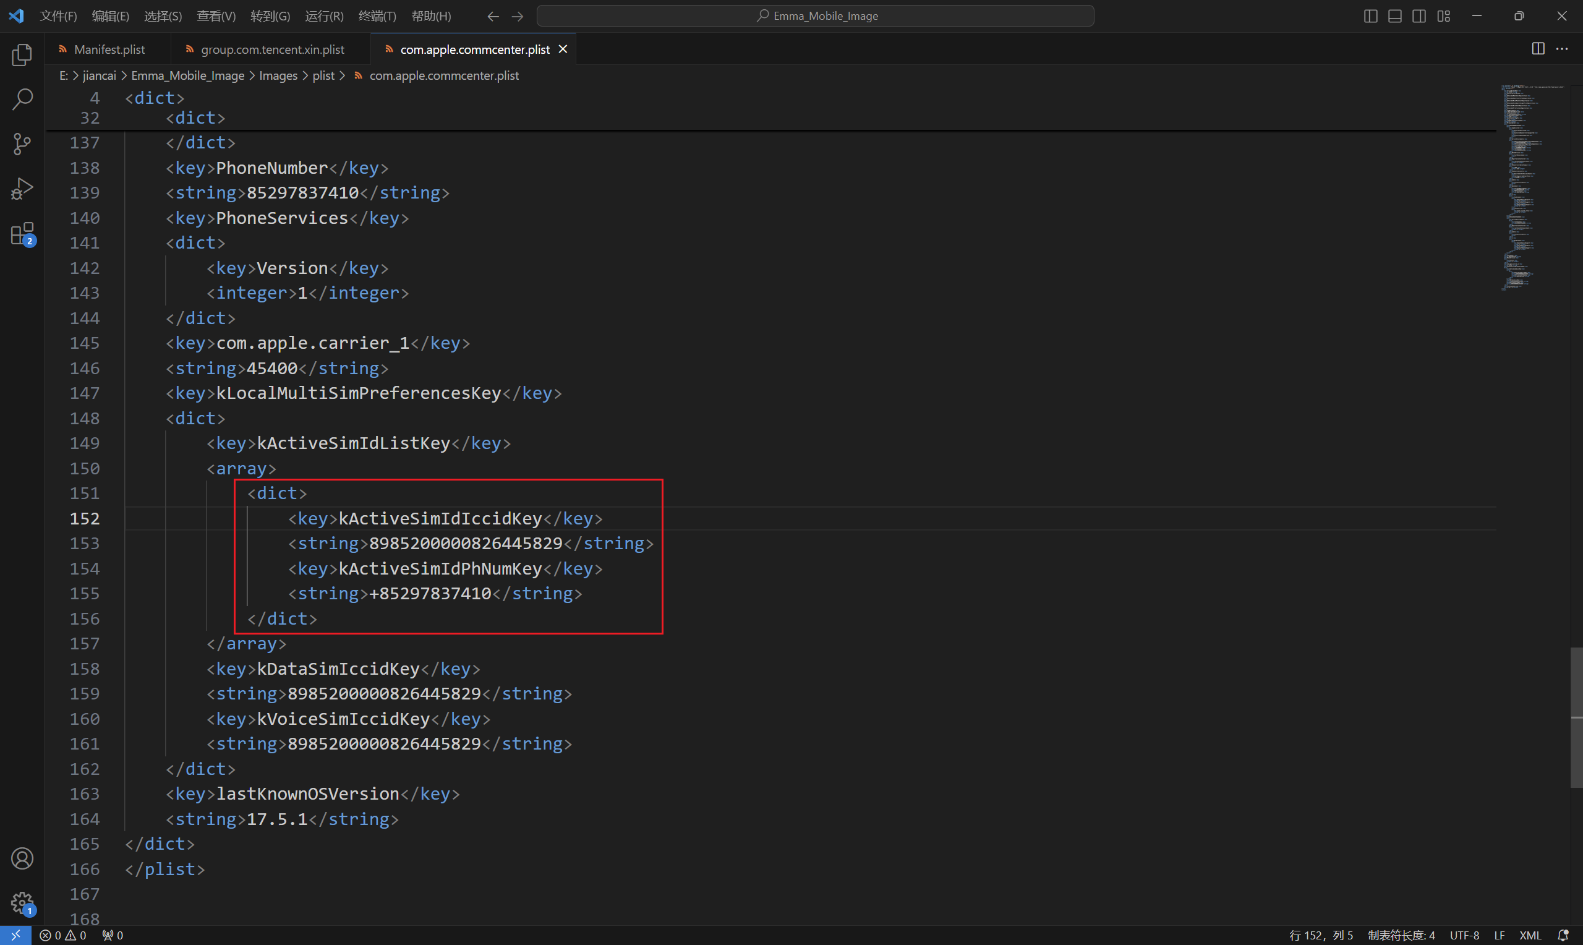Open the 选择(S) menu
Screen dimensions: 1583x945
[x=163, y=16]
